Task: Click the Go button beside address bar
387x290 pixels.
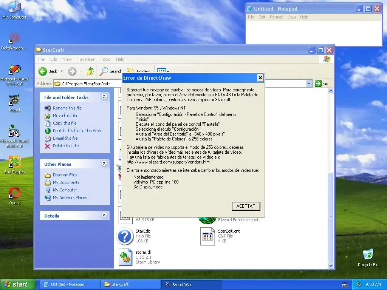Action: [x=322, y=83]
